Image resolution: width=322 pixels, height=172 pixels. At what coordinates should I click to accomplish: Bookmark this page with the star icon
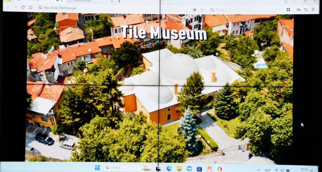(x=194, y=10)
